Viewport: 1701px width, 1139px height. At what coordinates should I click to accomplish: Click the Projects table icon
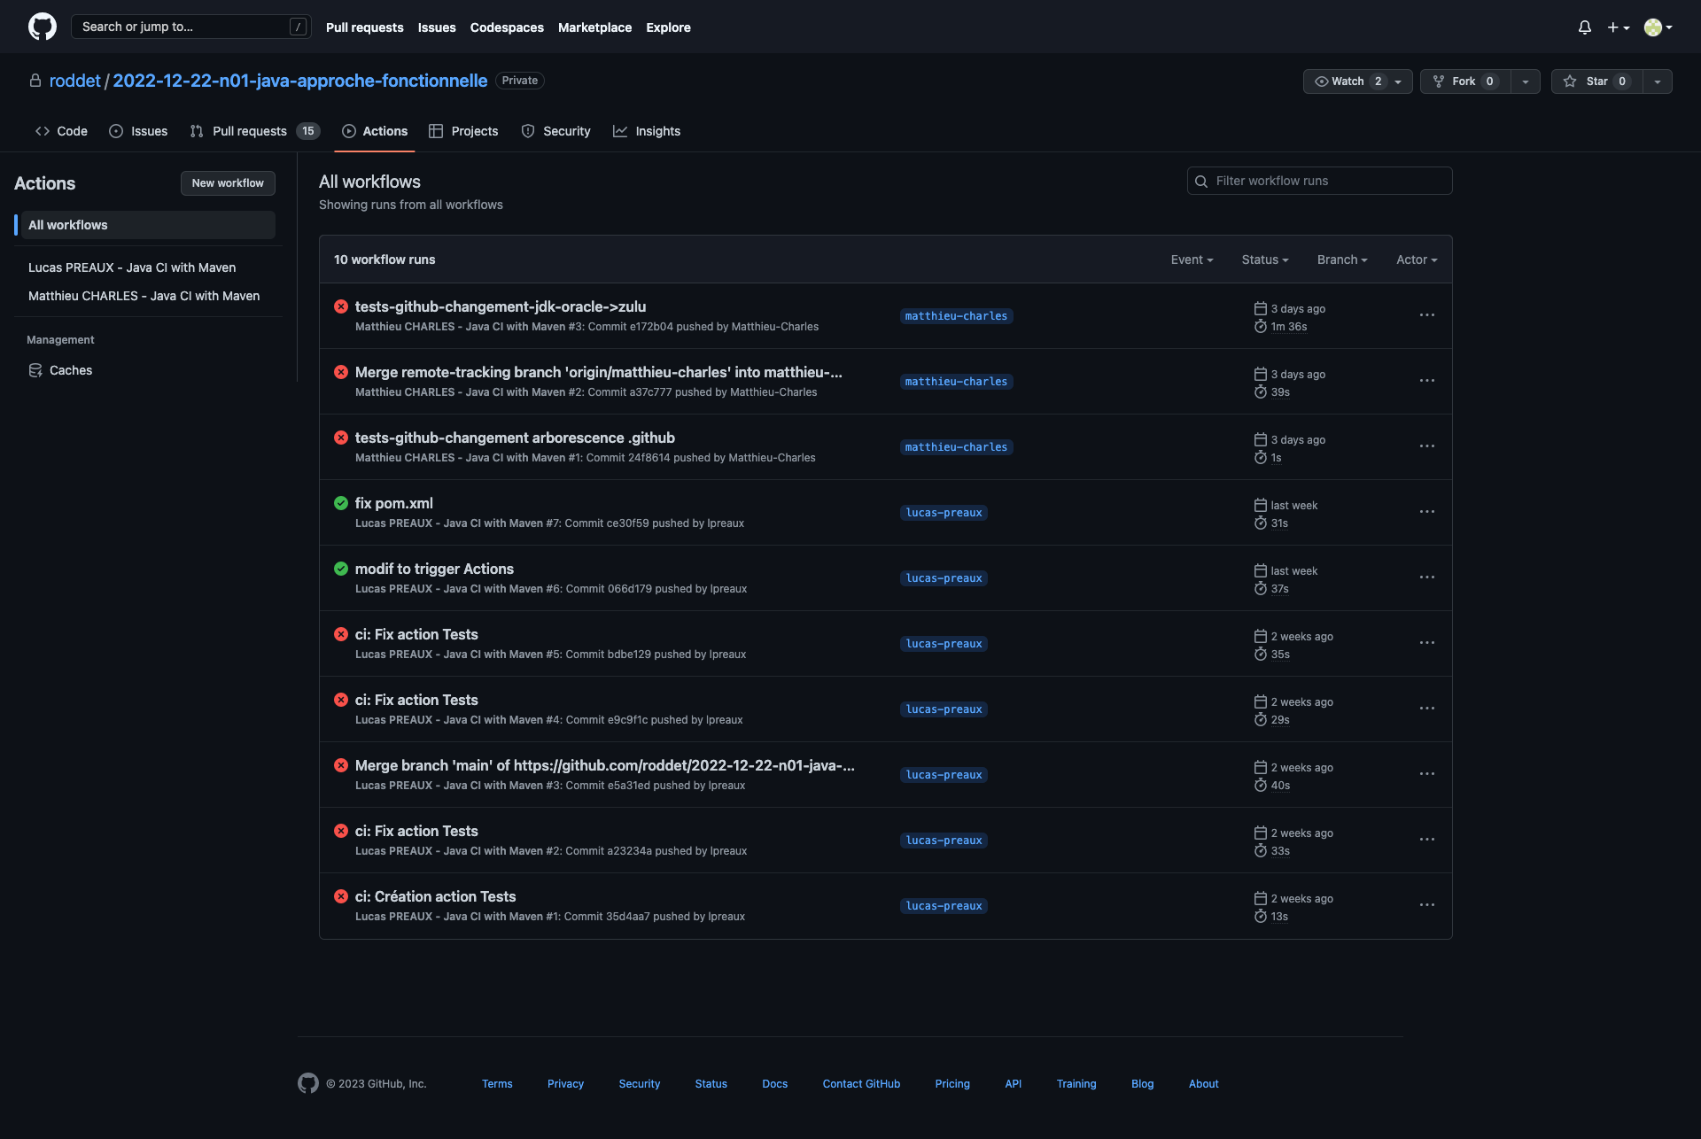[x=436, y=131]
